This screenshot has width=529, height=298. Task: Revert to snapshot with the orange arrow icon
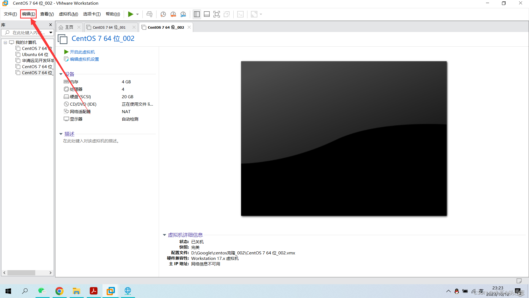click(x=173, y=14)
